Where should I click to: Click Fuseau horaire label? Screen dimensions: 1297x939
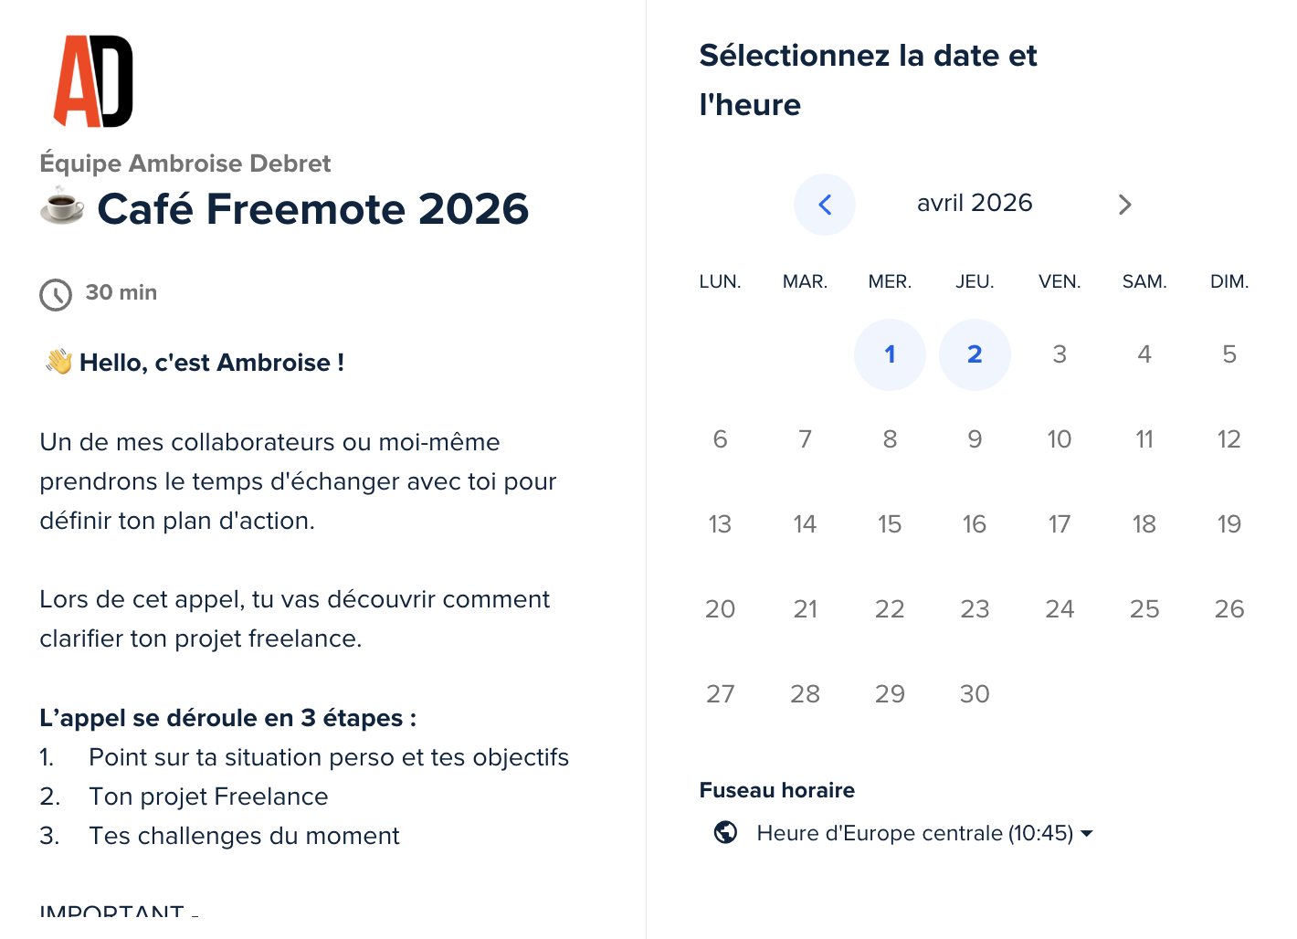(x=777, y=790)
